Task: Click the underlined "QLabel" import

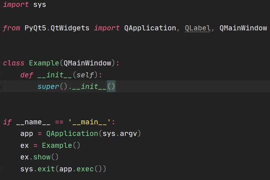Action: tap(197, 28)
